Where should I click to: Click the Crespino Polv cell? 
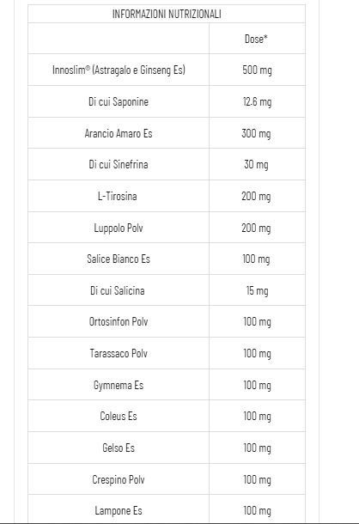pos(119,479)
